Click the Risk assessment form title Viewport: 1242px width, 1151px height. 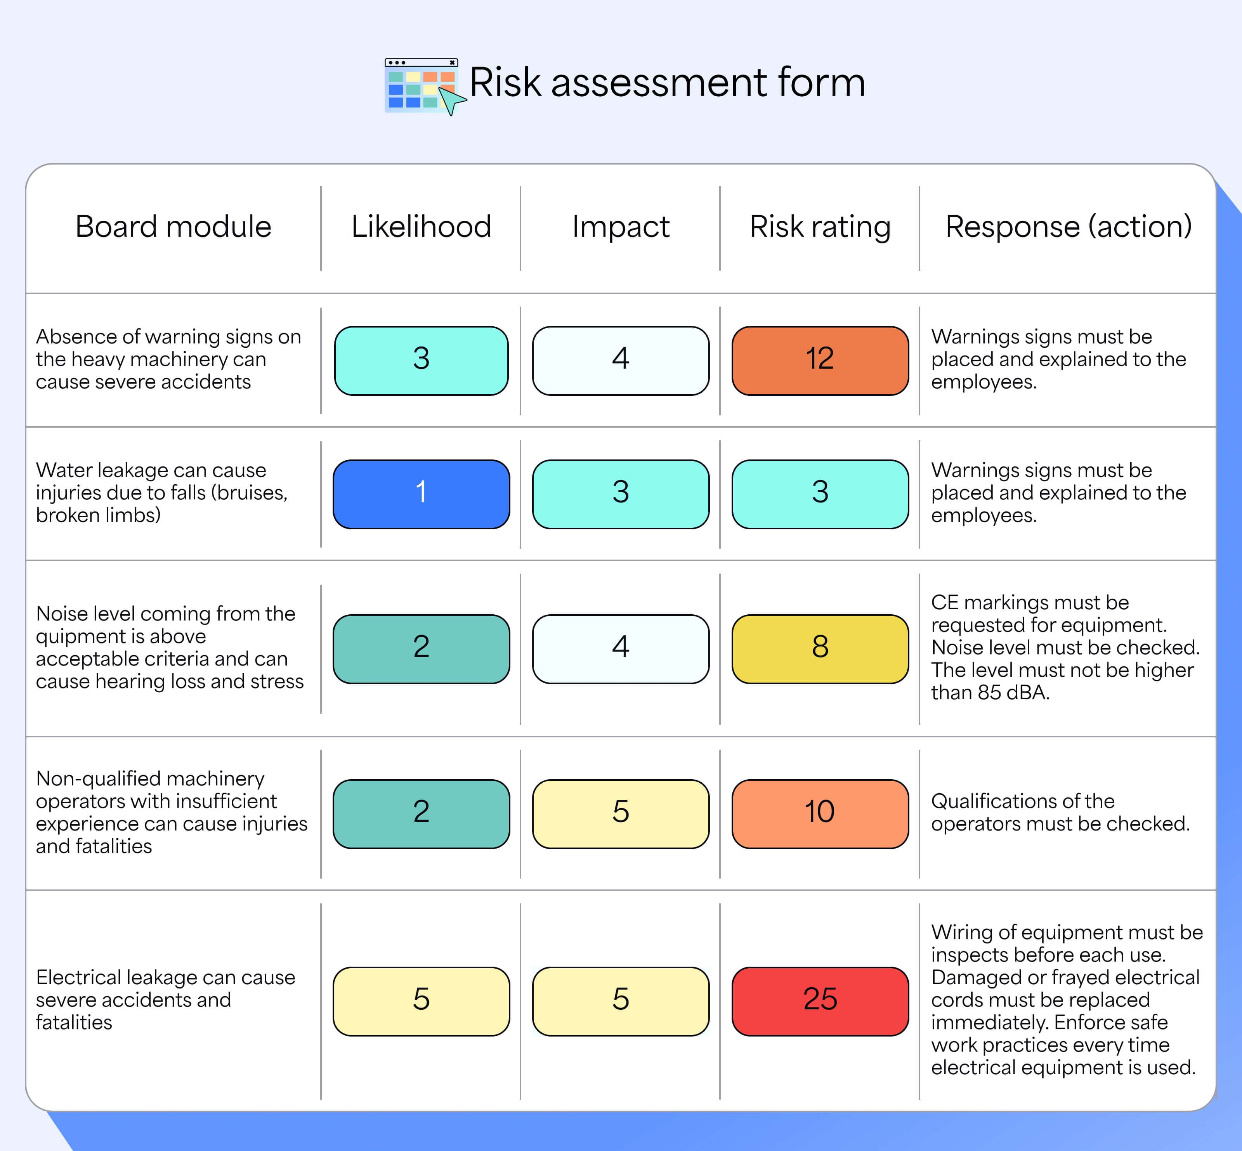pos(667,82)
